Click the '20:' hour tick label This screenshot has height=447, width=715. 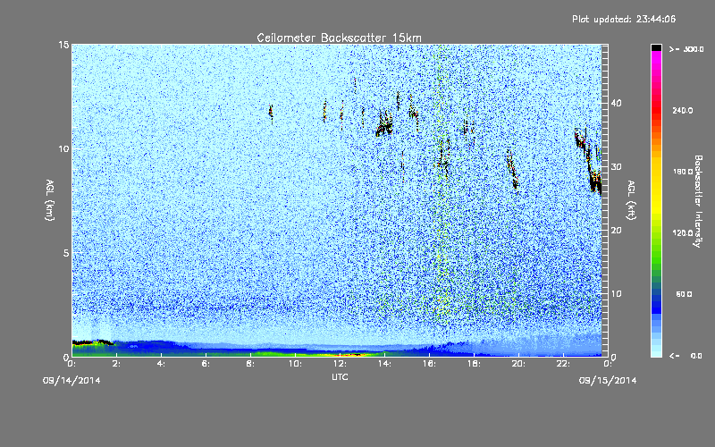coord(518,364)
